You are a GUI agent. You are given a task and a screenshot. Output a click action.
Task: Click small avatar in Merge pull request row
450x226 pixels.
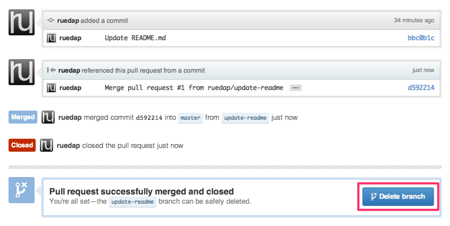click(x=51, y=88)
